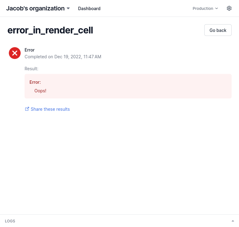The width and height of the screenshot is (239, 227).
Task: Click the red Error: label in result
Action: 35,82
